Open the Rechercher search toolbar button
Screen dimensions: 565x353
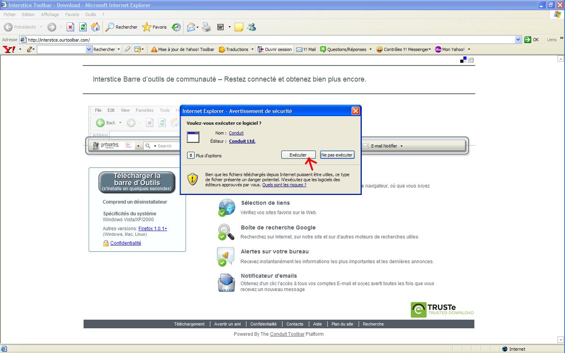coord(122,27)
